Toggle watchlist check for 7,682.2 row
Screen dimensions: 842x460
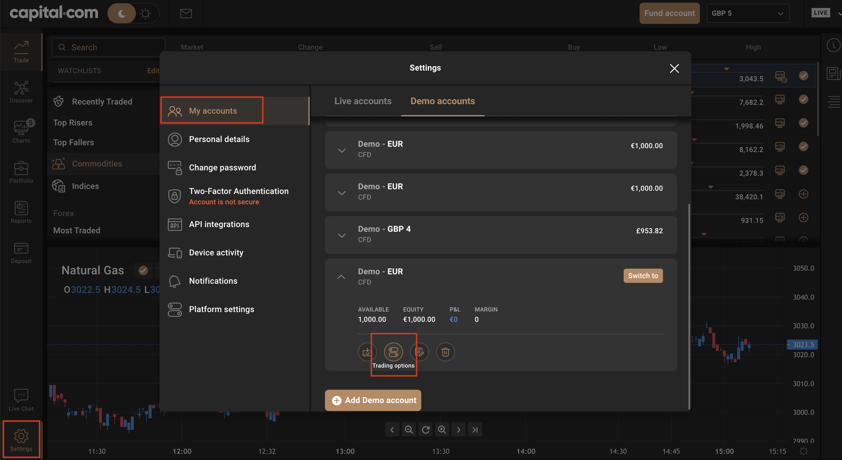(803, 99)
